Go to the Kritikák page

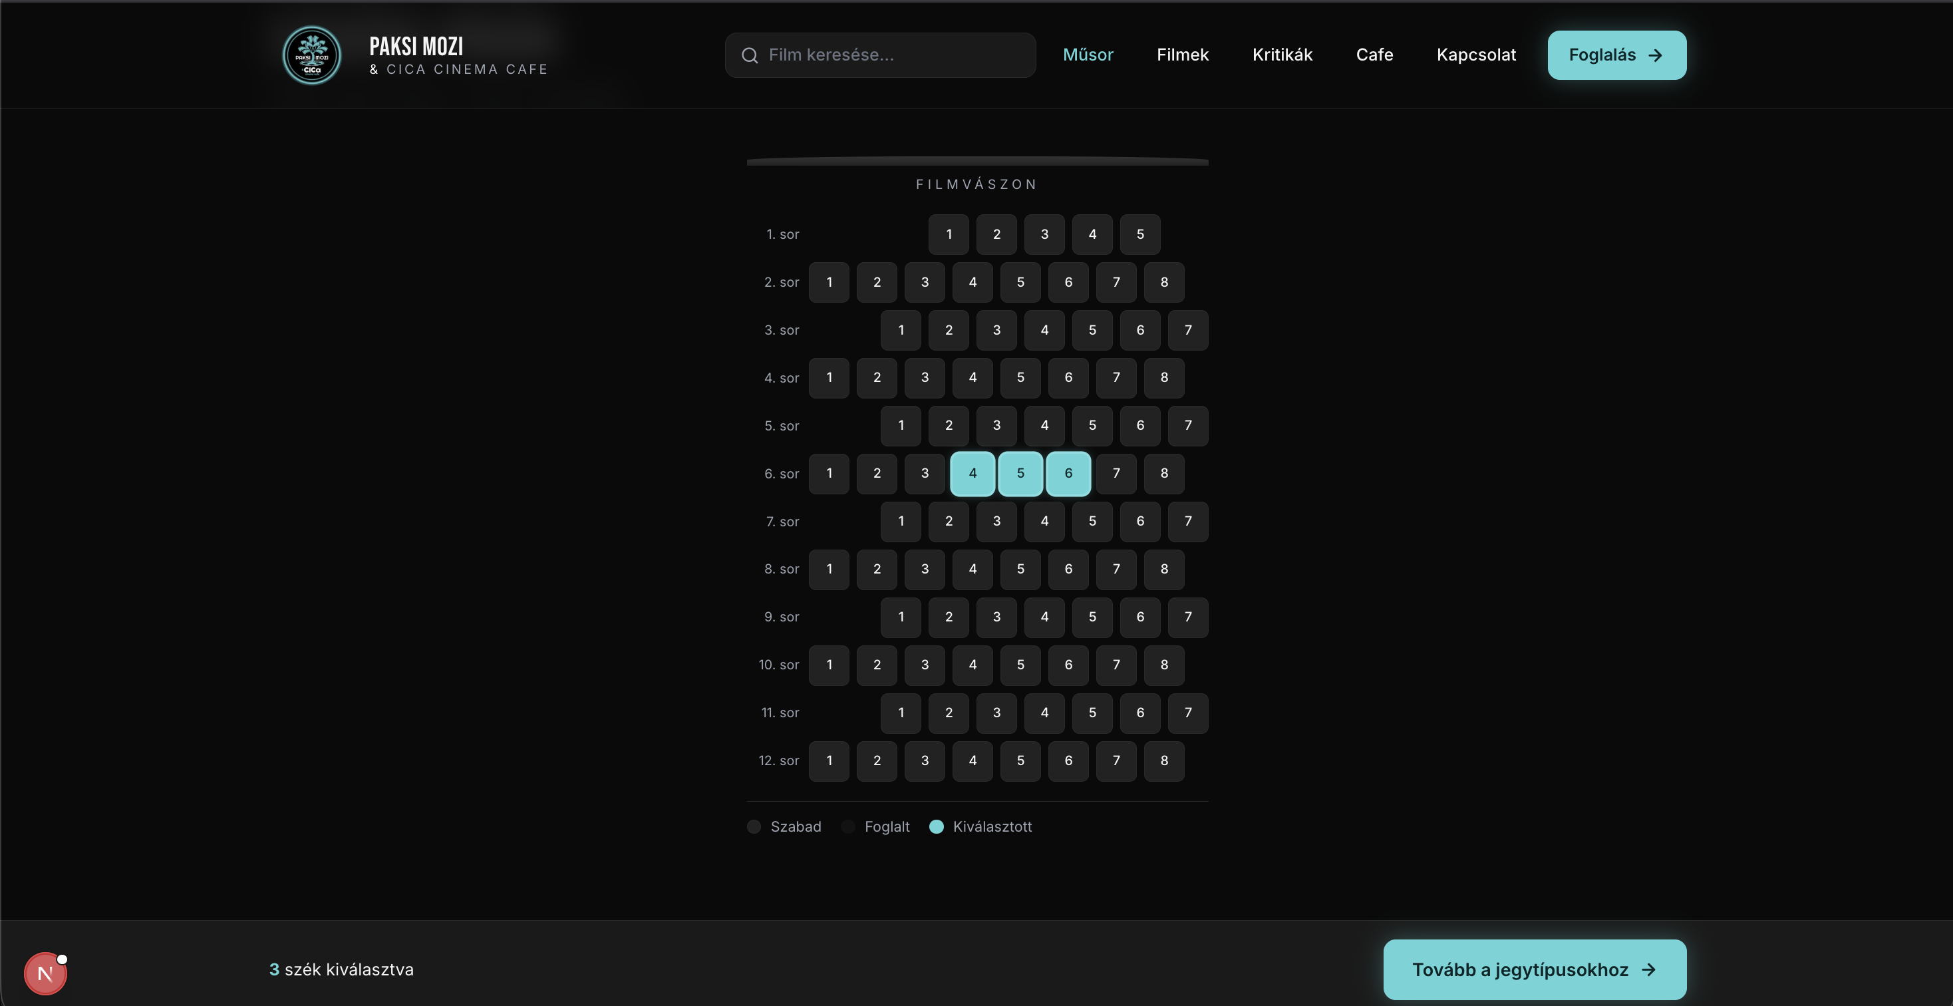1282,55
